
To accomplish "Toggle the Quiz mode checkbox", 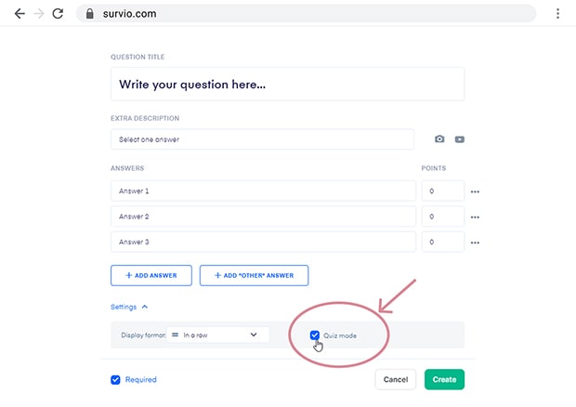I will click(x=315, y=335).
